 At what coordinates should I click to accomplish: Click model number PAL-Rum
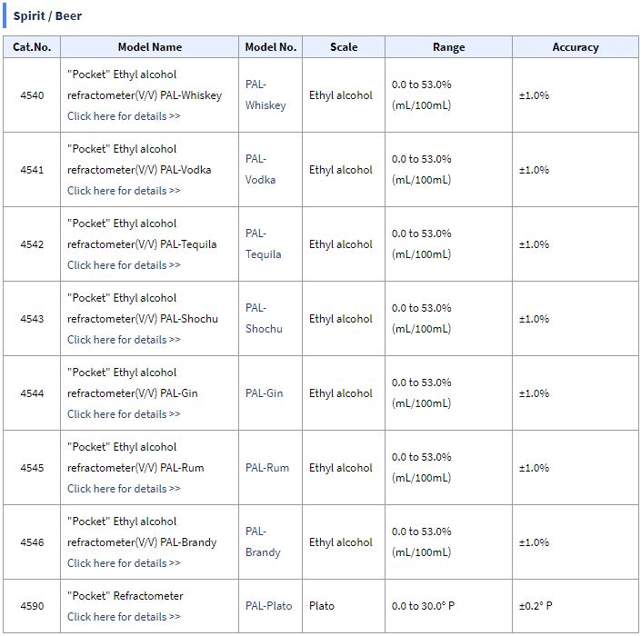tap(267, 468)
